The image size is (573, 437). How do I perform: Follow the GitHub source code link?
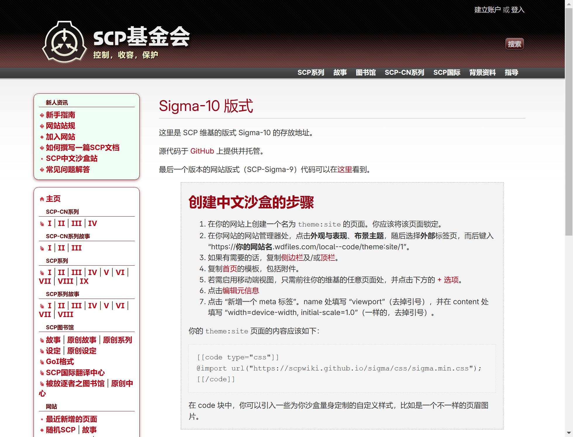pos(202,151)
